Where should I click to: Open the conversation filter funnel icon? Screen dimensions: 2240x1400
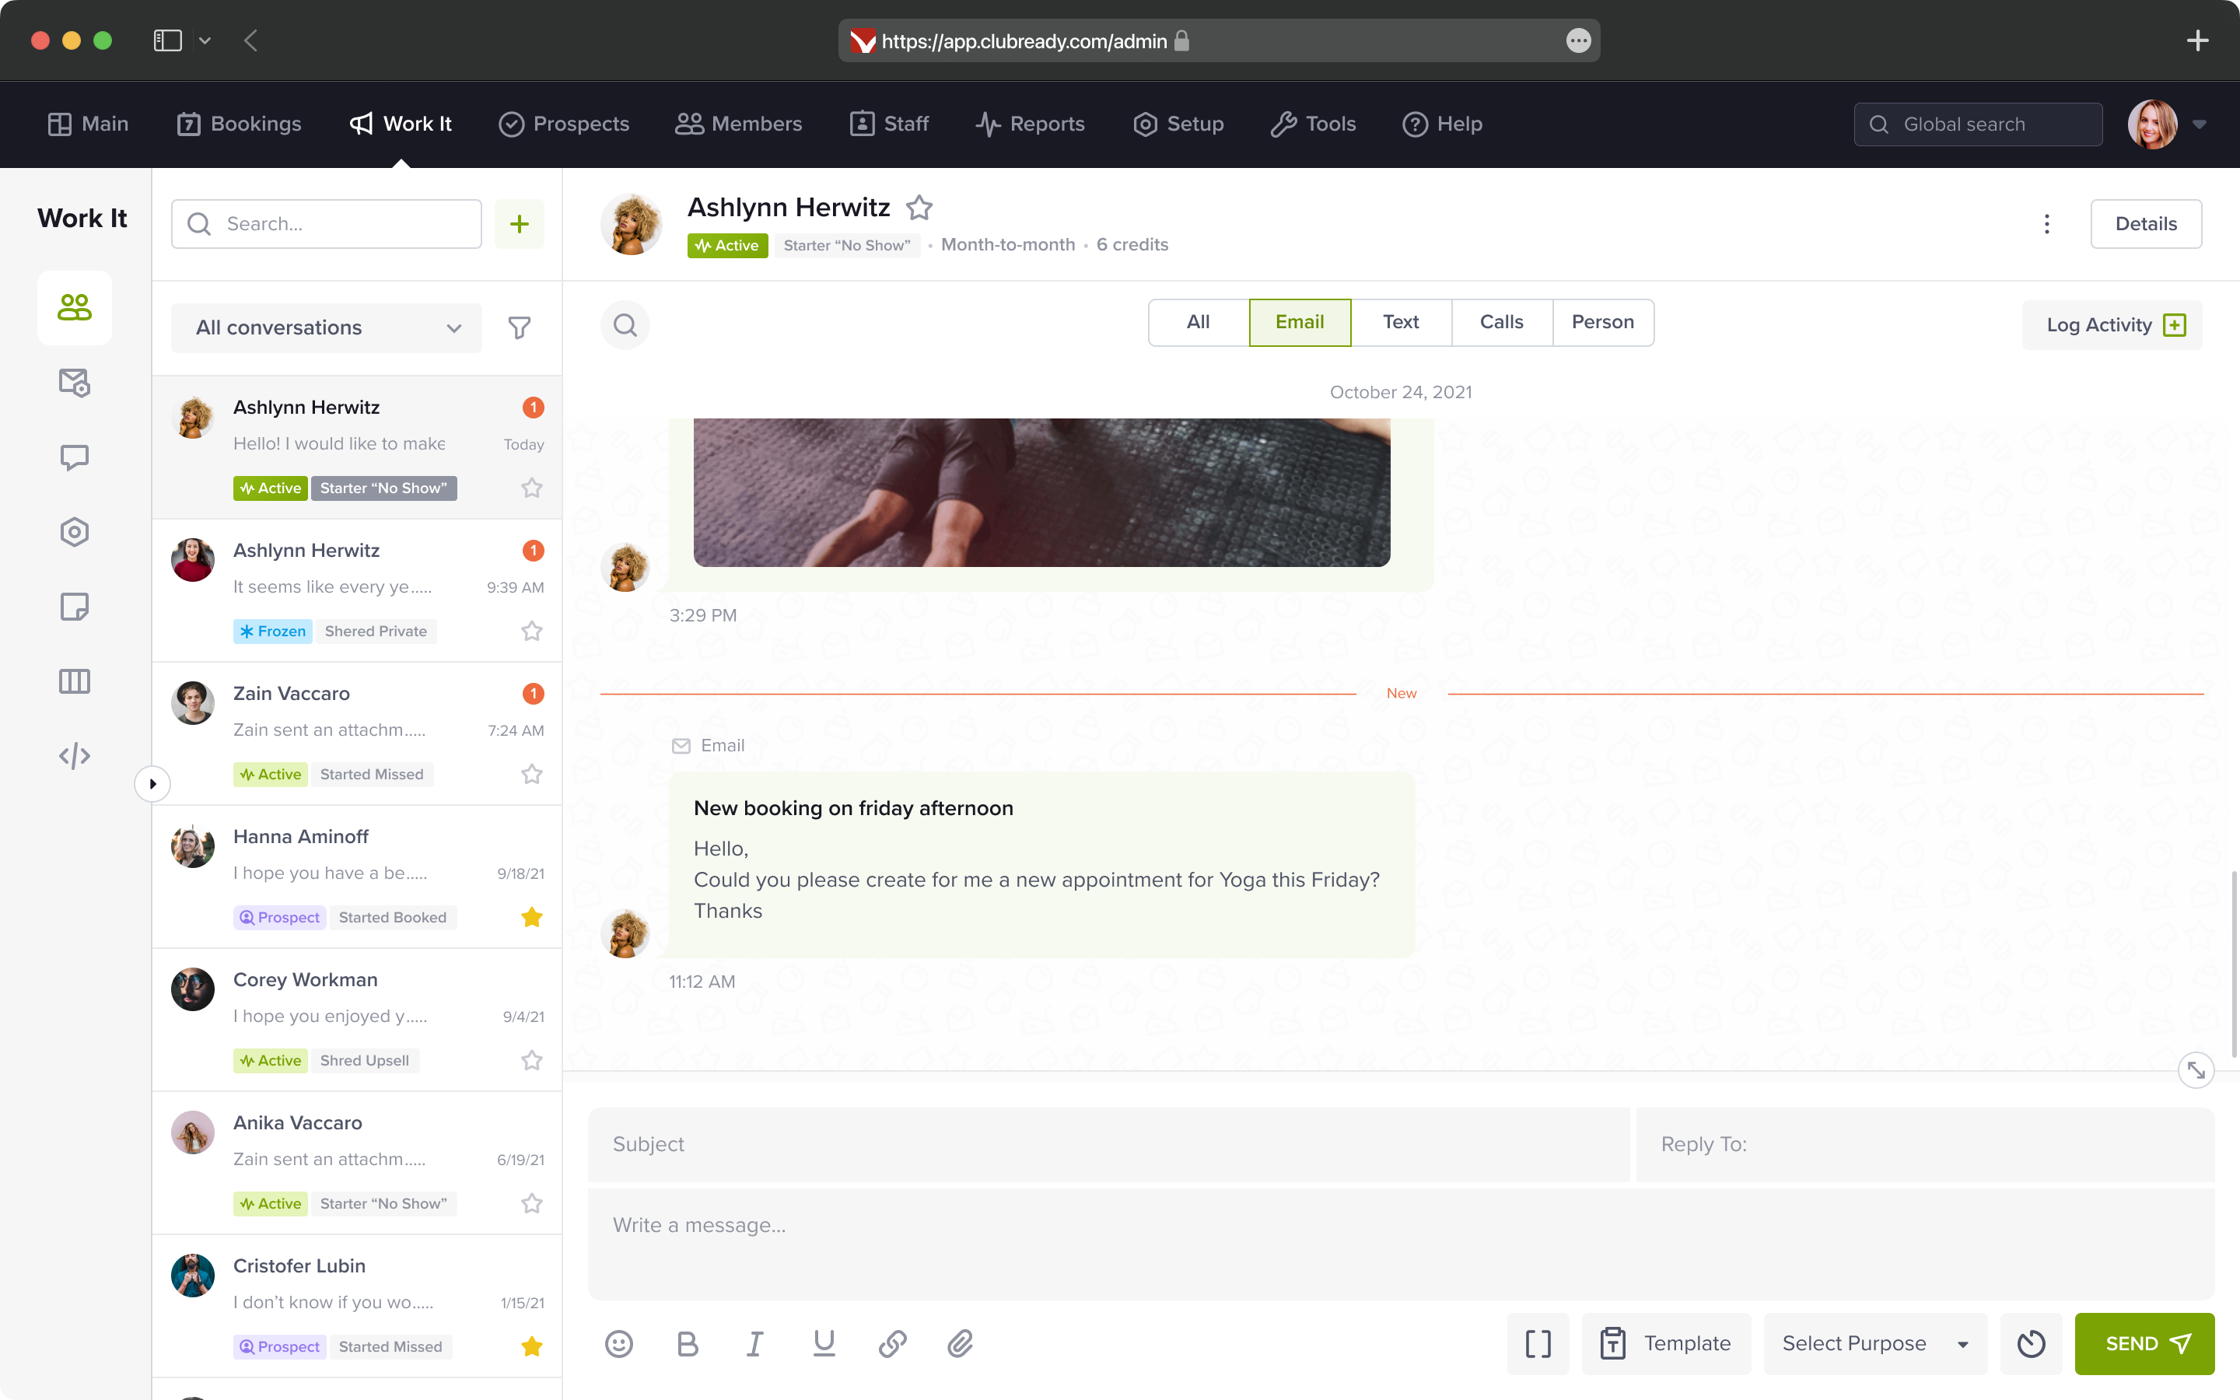click(x=520, y=327)
